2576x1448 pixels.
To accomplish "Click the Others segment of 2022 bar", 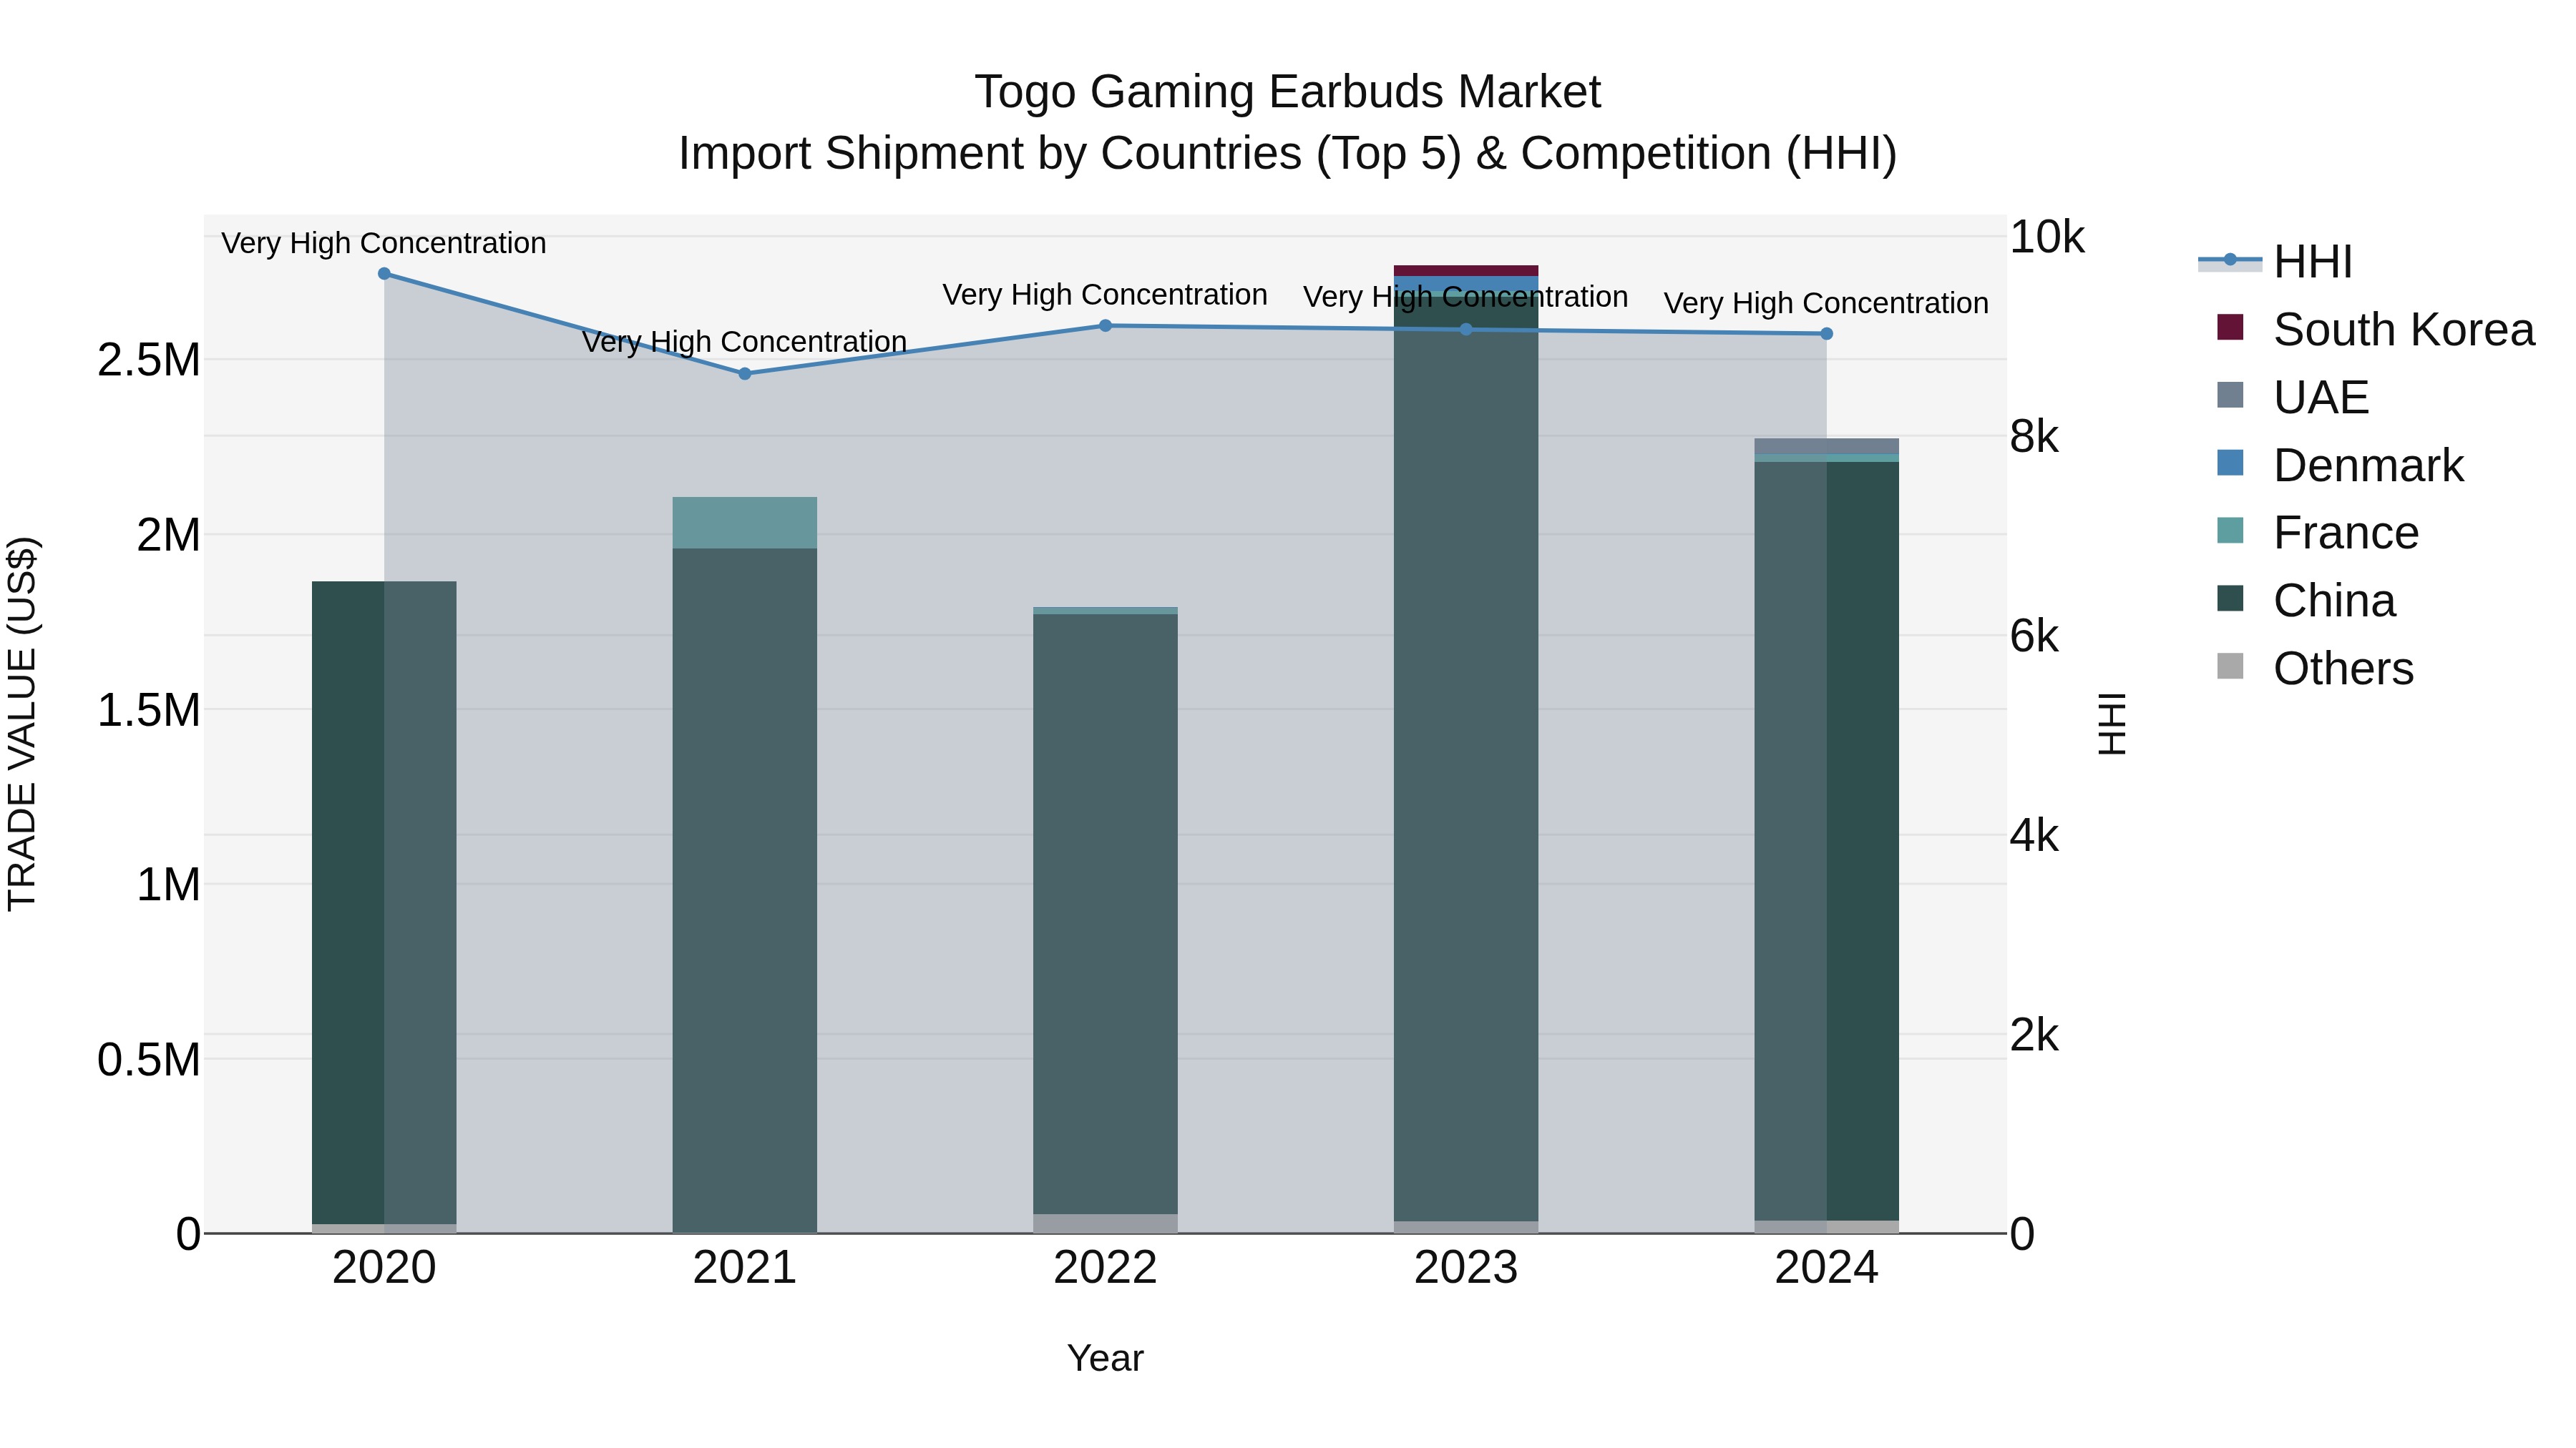I will [1105, 1223].
